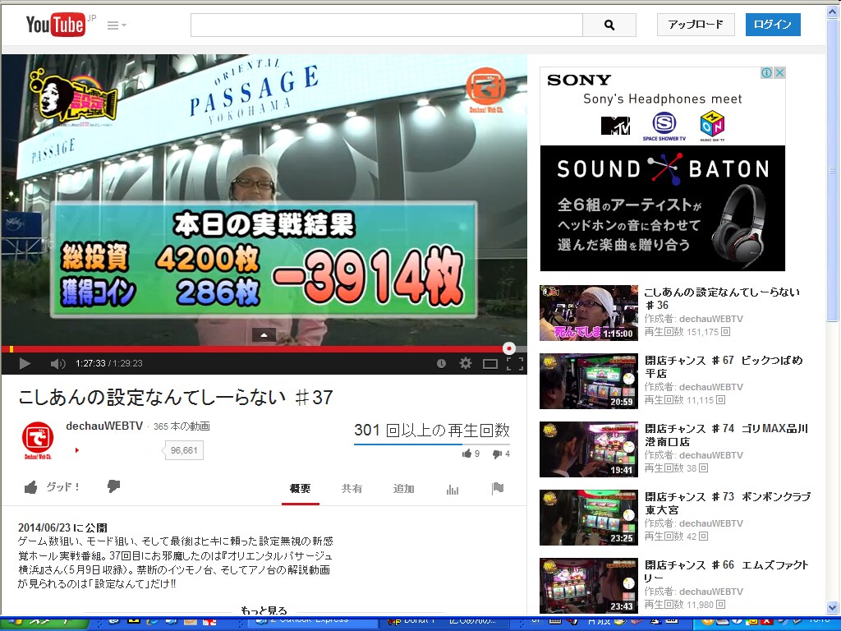Click the red subscribe button by the avatar
Viewport: 841px width, 631px height.
[x=77, y=450]
